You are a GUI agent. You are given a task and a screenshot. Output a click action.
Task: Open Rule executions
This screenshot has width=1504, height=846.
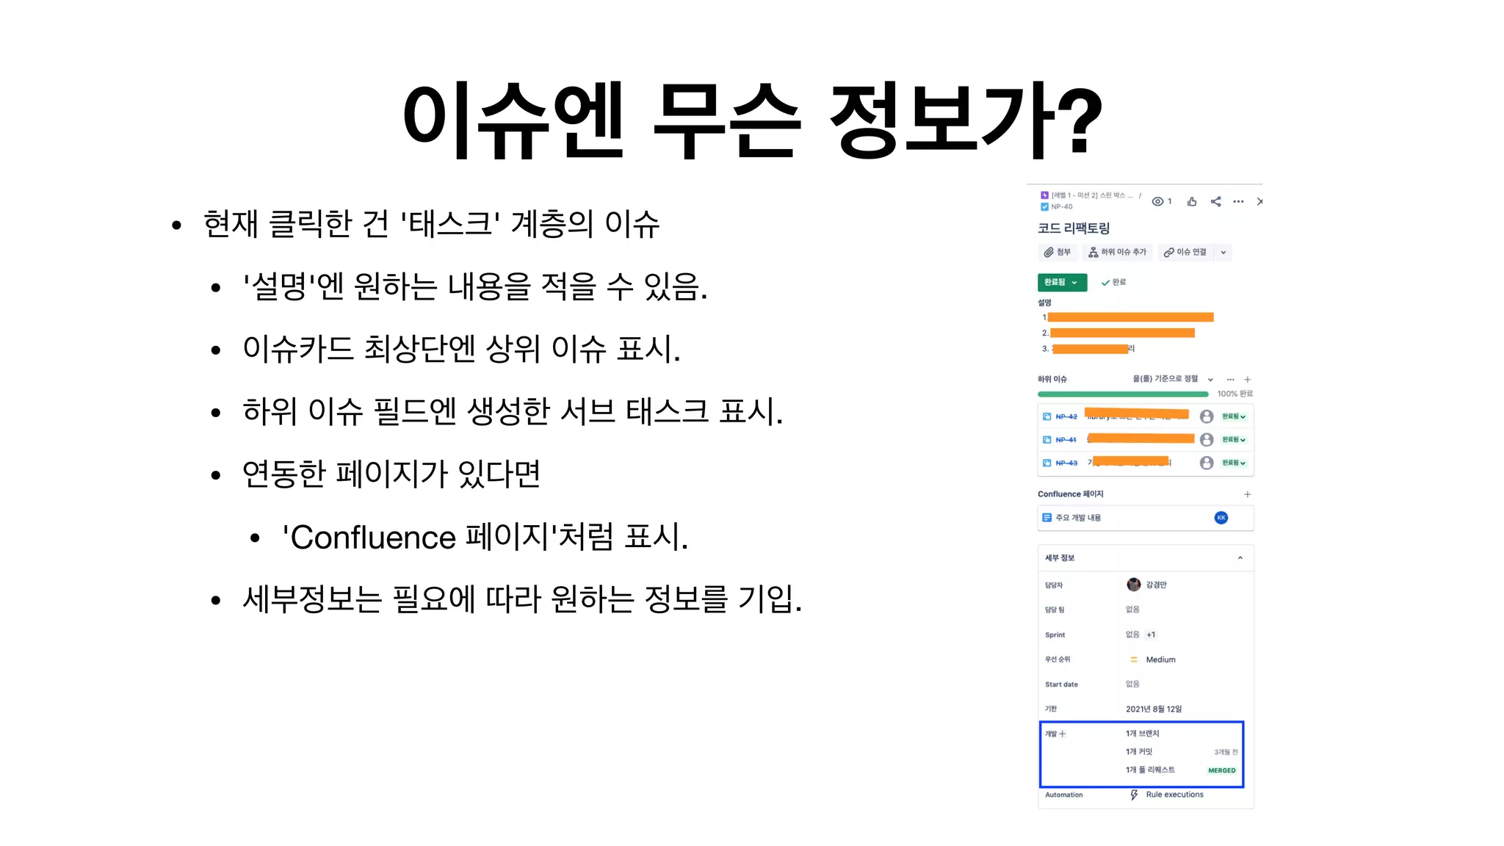pos(1174,795)
